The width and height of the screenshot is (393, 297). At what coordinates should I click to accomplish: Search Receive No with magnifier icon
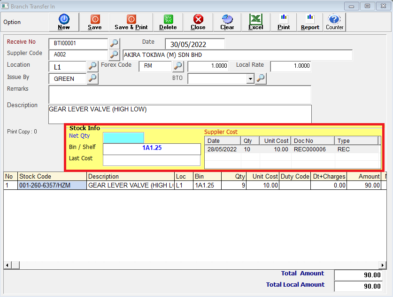click(x=114, y=43)
